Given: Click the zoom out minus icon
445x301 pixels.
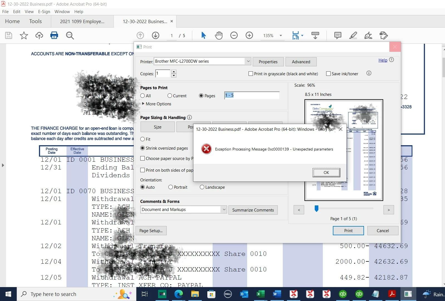Looking at the screenshot, I should (234, 35).
